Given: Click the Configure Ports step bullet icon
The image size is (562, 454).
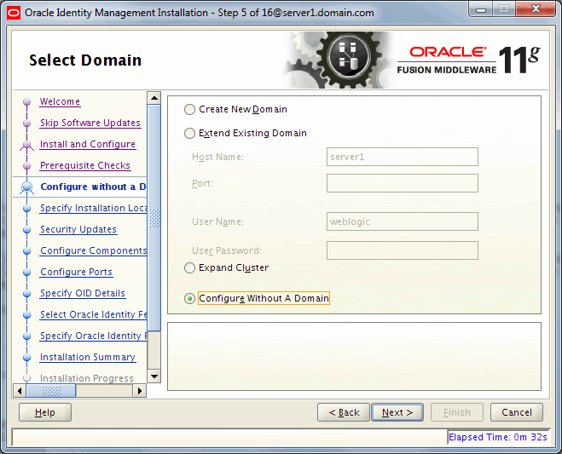Looking at the screenshot, I should [x=27, y=272].
